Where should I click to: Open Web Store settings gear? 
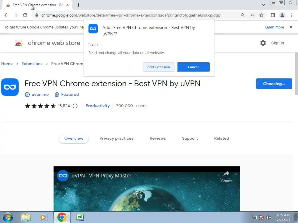[x=263, y=43]
